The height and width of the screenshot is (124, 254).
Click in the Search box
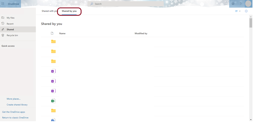tap(126, 4)
